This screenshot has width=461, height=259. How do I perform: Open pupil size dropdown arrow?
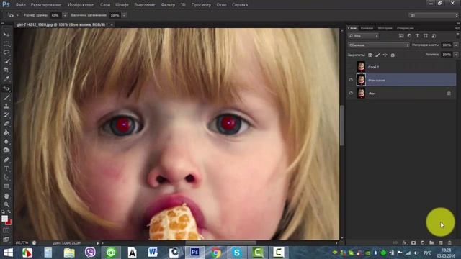65,15
